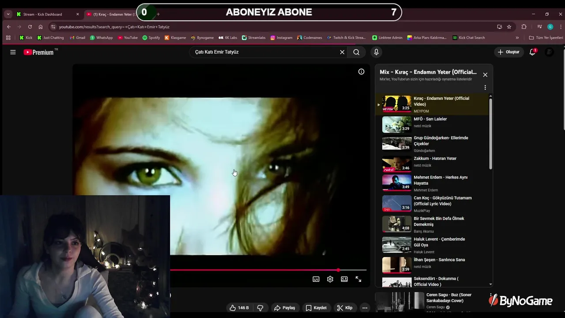
Task: Open video player settings gear
Action: coord(330,279)
